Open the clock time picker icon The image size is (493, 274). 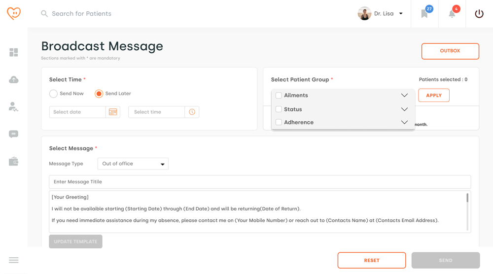(192, 112)
